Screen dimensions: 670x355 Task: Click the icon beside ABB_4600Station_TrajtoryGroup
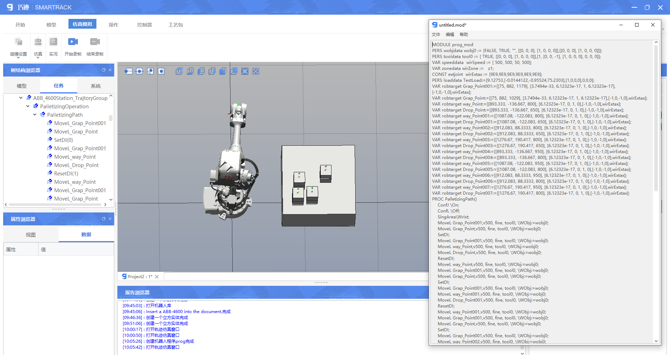[x=29, y=98]
